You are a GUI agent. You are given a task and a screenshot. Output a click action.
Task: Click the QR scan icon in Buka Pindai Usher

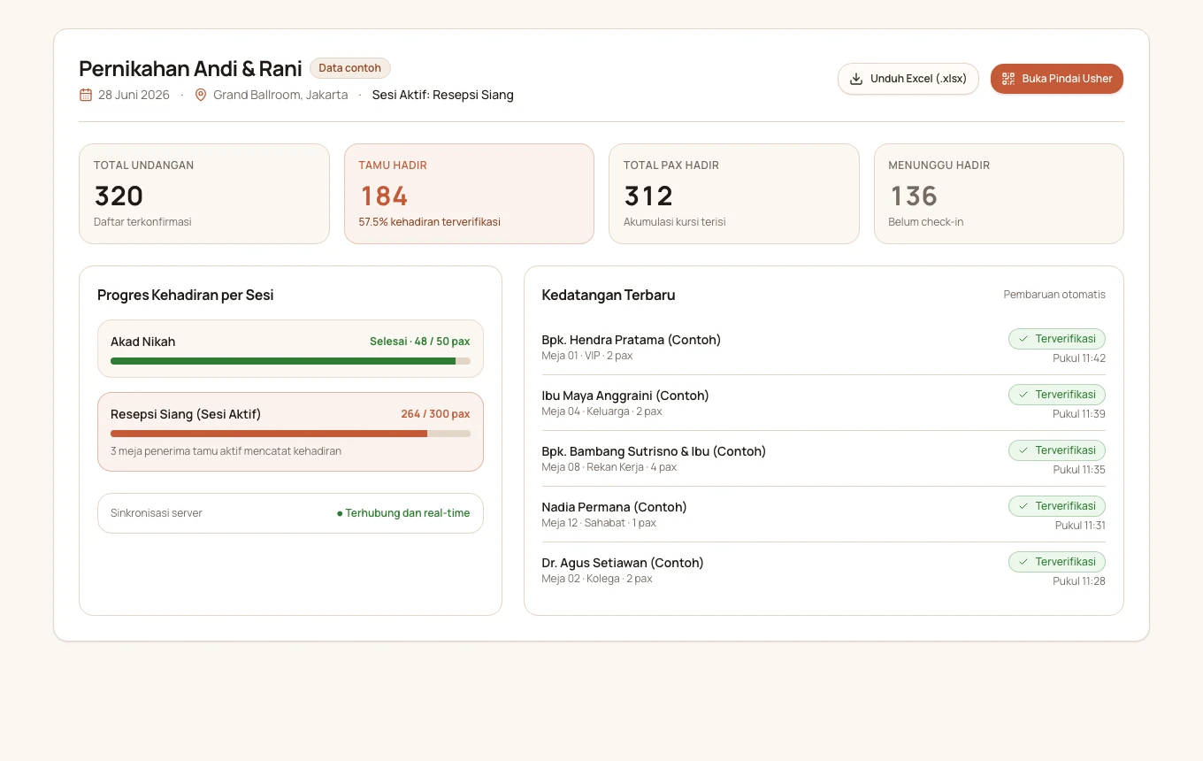[x=1008, y=79]
